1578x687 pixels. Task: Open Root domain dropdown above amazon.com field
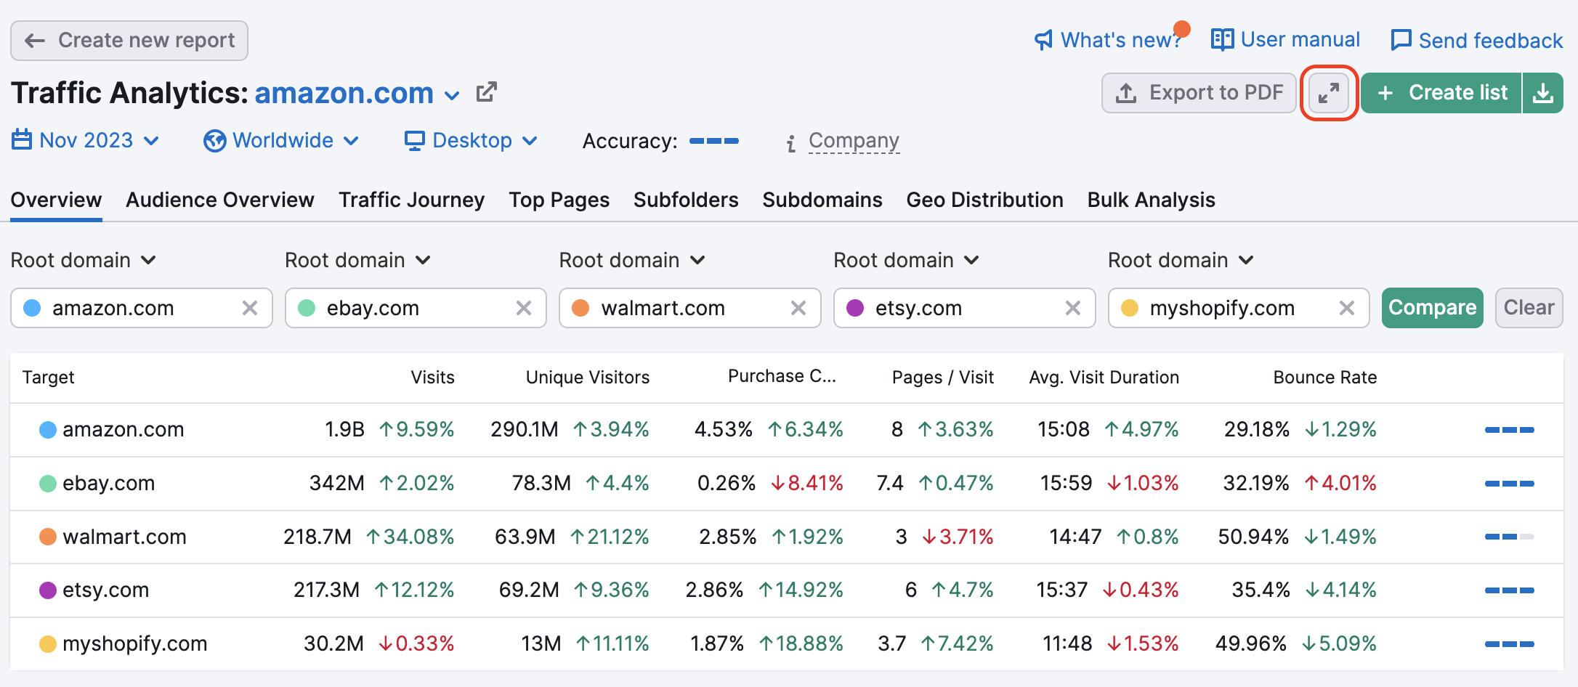pyautogui.click(x=84, y=260)
